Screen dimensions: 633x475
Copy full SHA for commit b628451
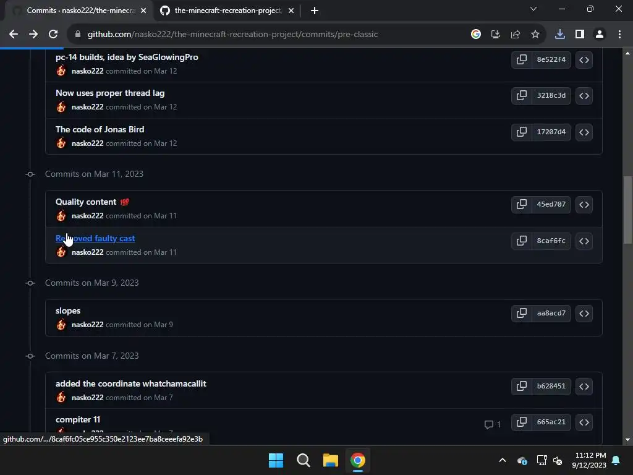[521, 386]
